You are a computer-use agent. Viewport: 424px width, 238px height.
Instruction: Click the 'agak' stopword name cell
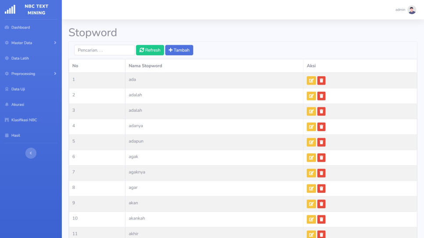214,157
